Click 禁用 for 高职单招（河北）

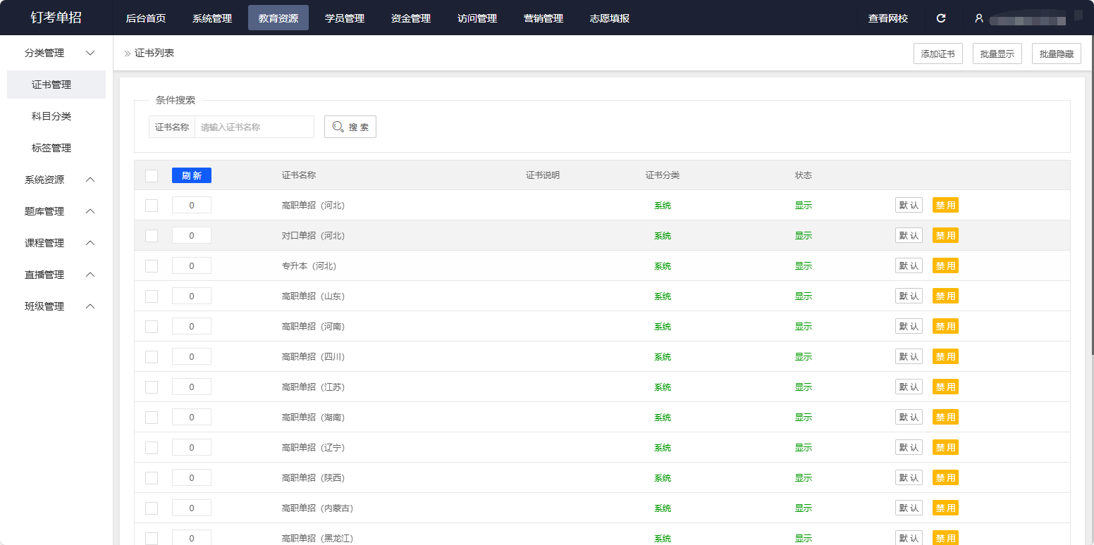pyautogui.click(x=945, y=206)
